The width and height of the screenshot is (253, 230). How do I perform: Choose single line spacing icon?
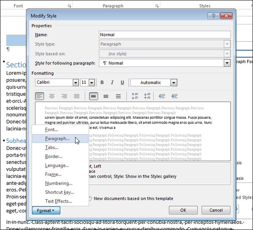tap(94, 96)
